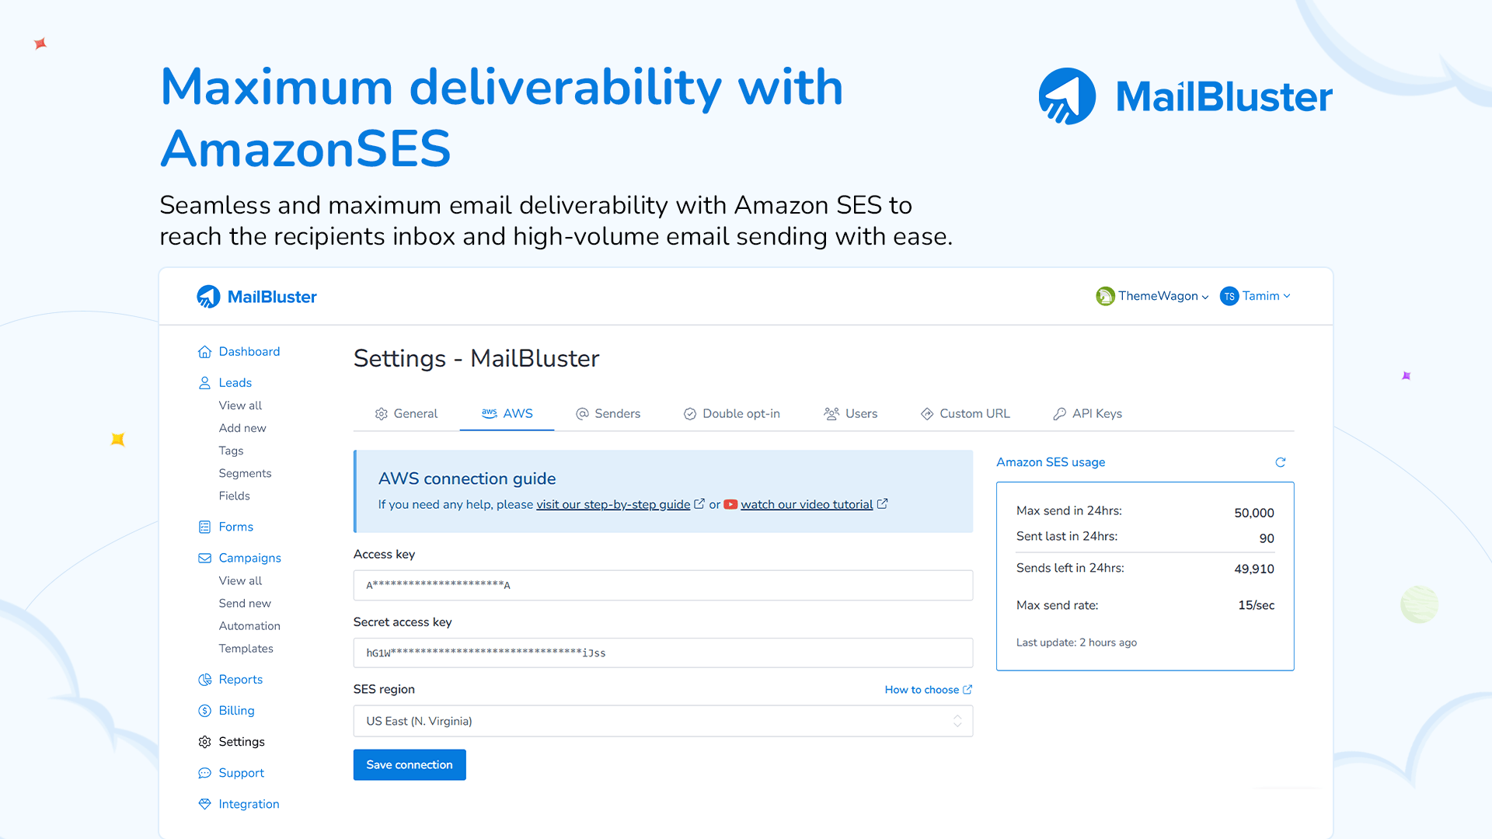Click into the Access key field
The height and width of the screenshot is (839, 1492).
(662, 585)
